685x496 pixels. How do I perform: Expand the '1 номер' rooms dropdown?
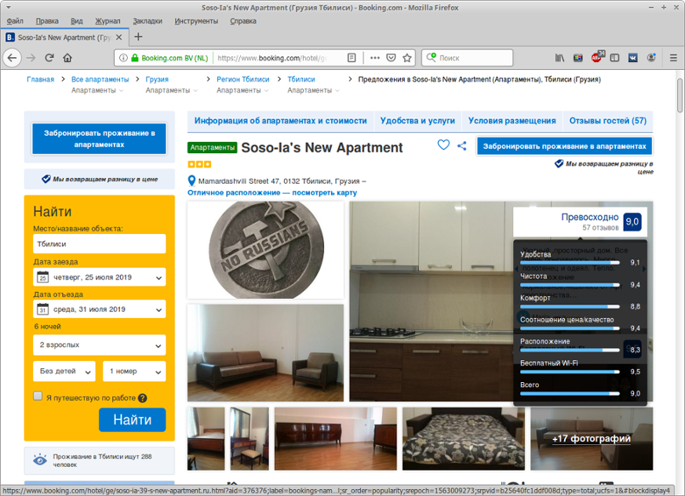(134, 371)
